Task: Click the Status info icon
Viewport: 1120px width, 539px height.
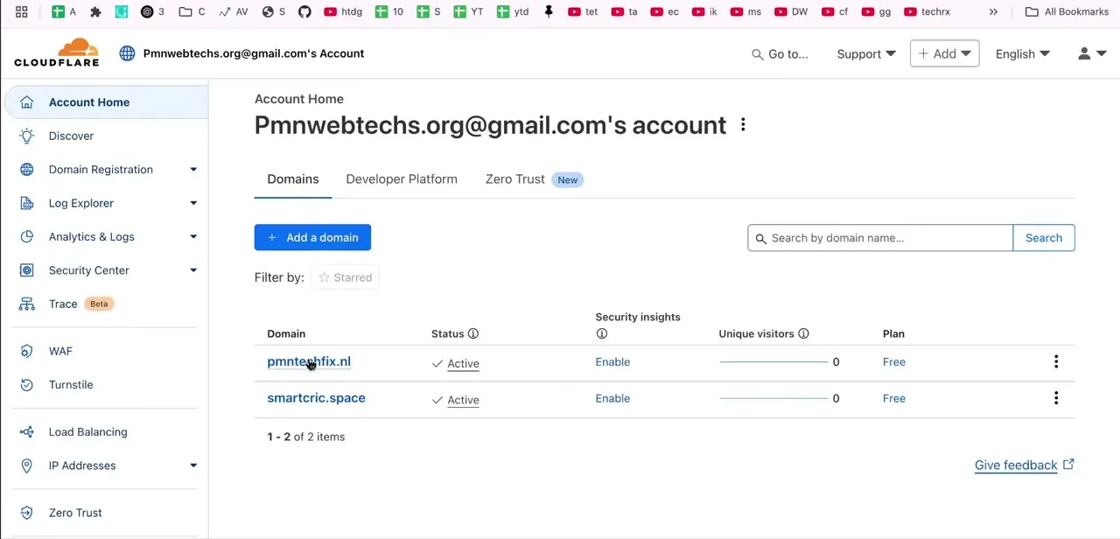Action: coord(473,333)
